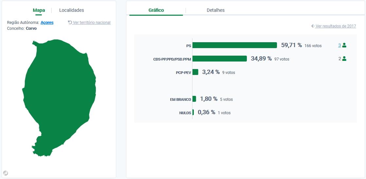Click the EM BRANCO result bar

point(194,99)
